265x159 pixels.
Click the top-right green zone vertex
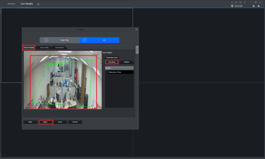tap(91, 60)
